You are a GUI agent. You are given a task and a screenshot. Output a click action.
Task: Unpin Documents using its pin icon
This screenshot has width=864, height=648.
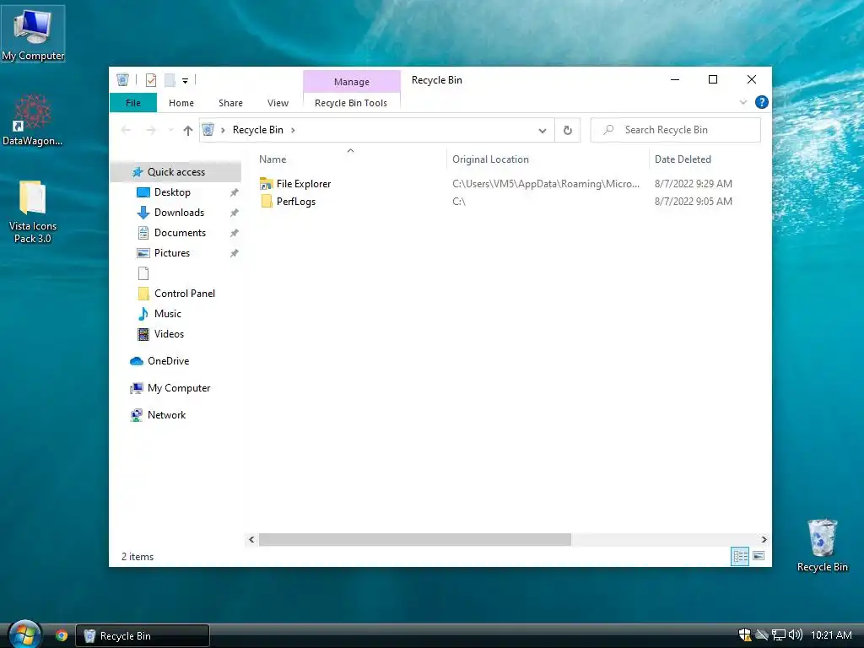tap(235, 233)
